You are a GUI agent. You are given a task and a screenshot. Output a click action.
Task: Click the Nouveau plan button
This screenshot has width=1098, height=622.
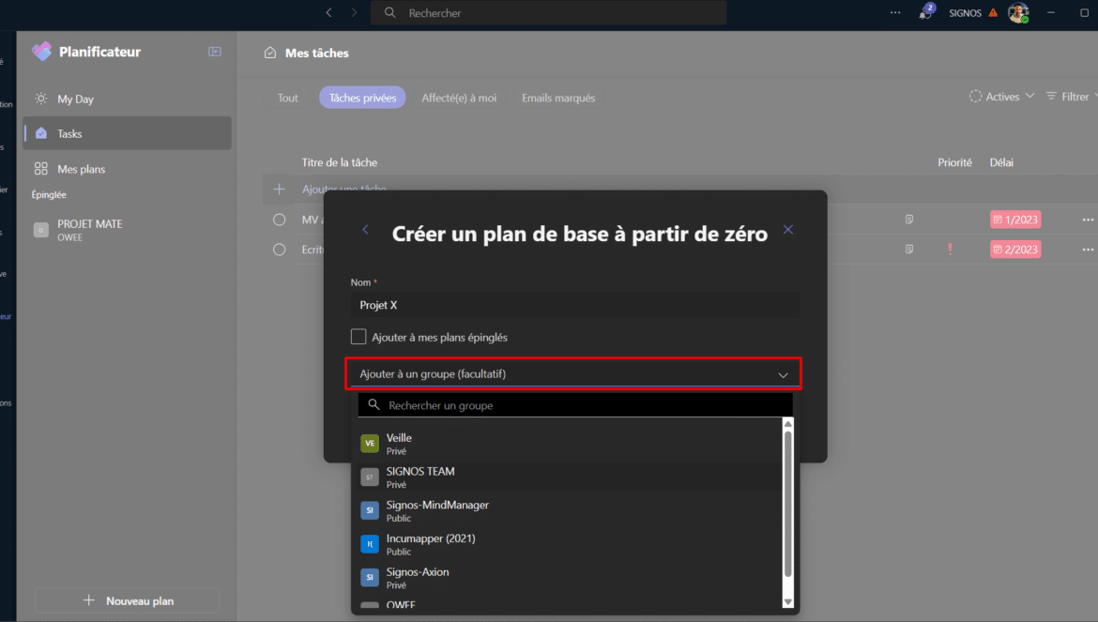pos(127,600)
